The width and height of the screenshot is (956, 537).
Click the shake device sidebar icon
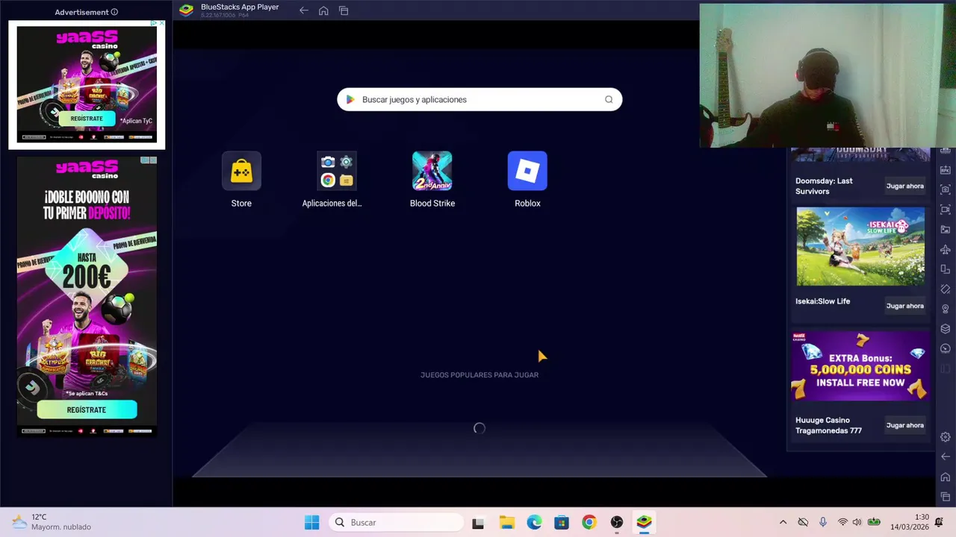point(946,289)
